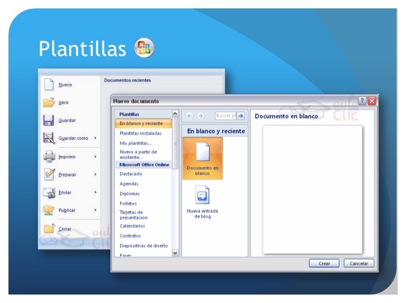Close the Nuevo documento dialog
The image size is (405, 303).
click(372, 100)
